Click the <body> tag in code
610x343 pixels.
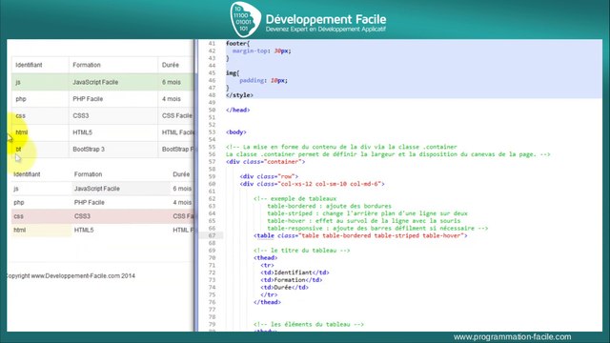(236, 132)
